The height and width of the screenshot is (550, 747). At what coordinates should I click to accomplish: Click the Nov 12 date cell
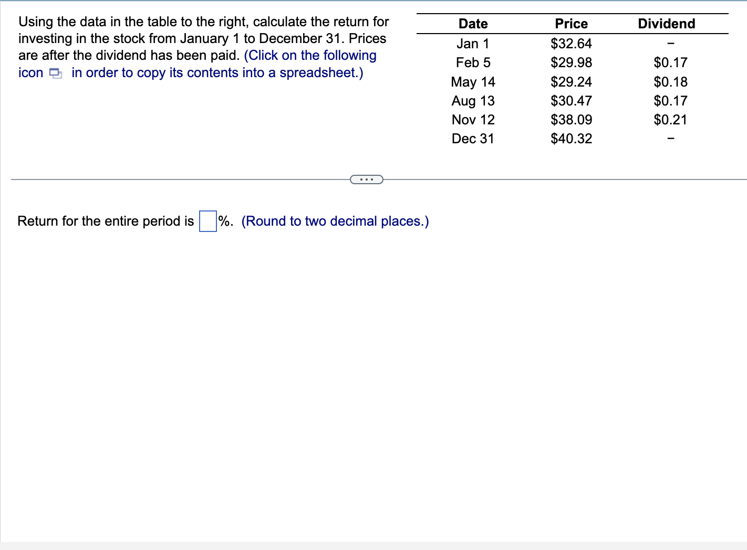[x=473, y=120]
